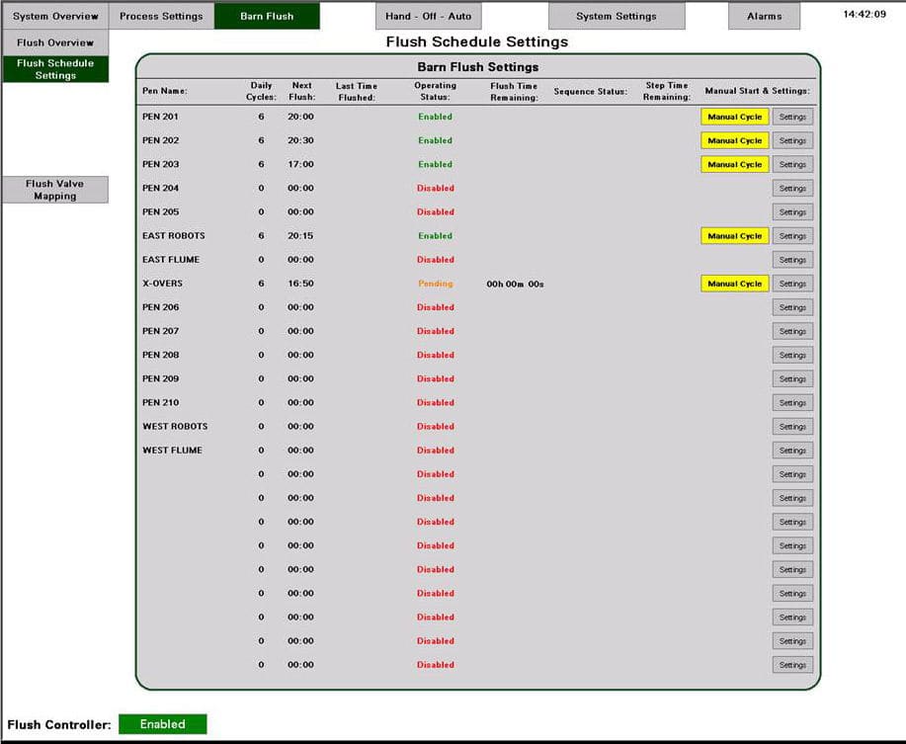Click the Disabled status for PEN 204
This screenshot has height=744, width=906.
click(435, 188)
